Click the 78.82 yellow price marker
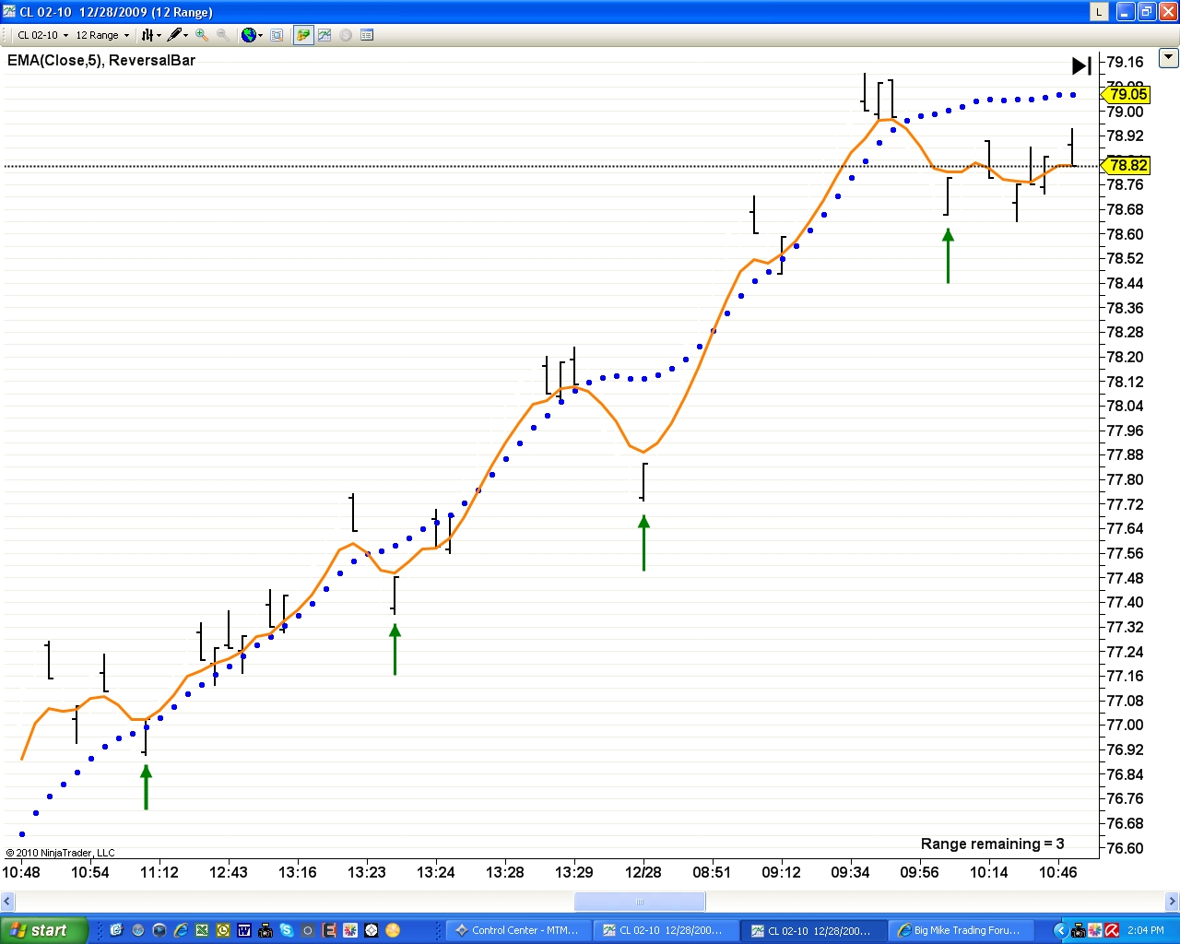 click(x=1127, y=165)
